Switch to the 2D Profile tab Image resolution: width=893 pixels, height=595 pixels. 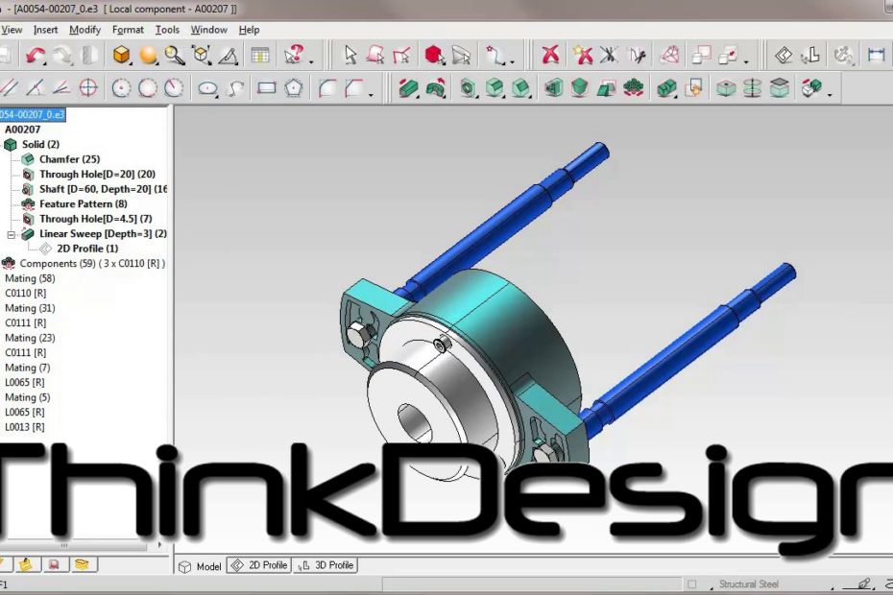pyautogui.click(x=259, y=565)
